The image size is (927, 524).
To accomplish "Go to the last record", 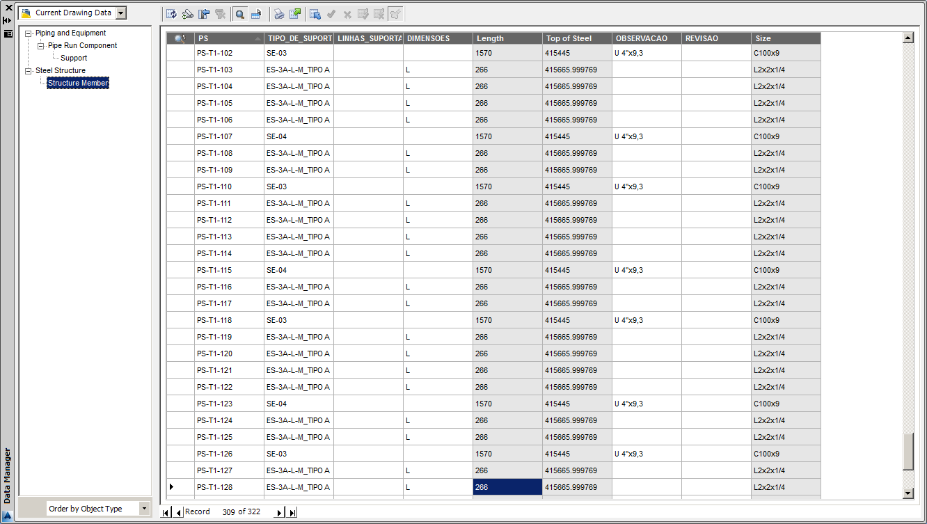I will pyautogui.click(x=292, y=512).
